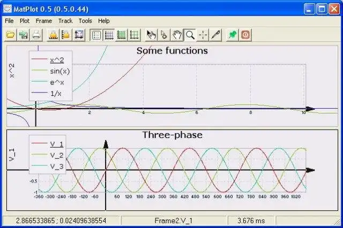Click the printer icon

click(36, 35)
